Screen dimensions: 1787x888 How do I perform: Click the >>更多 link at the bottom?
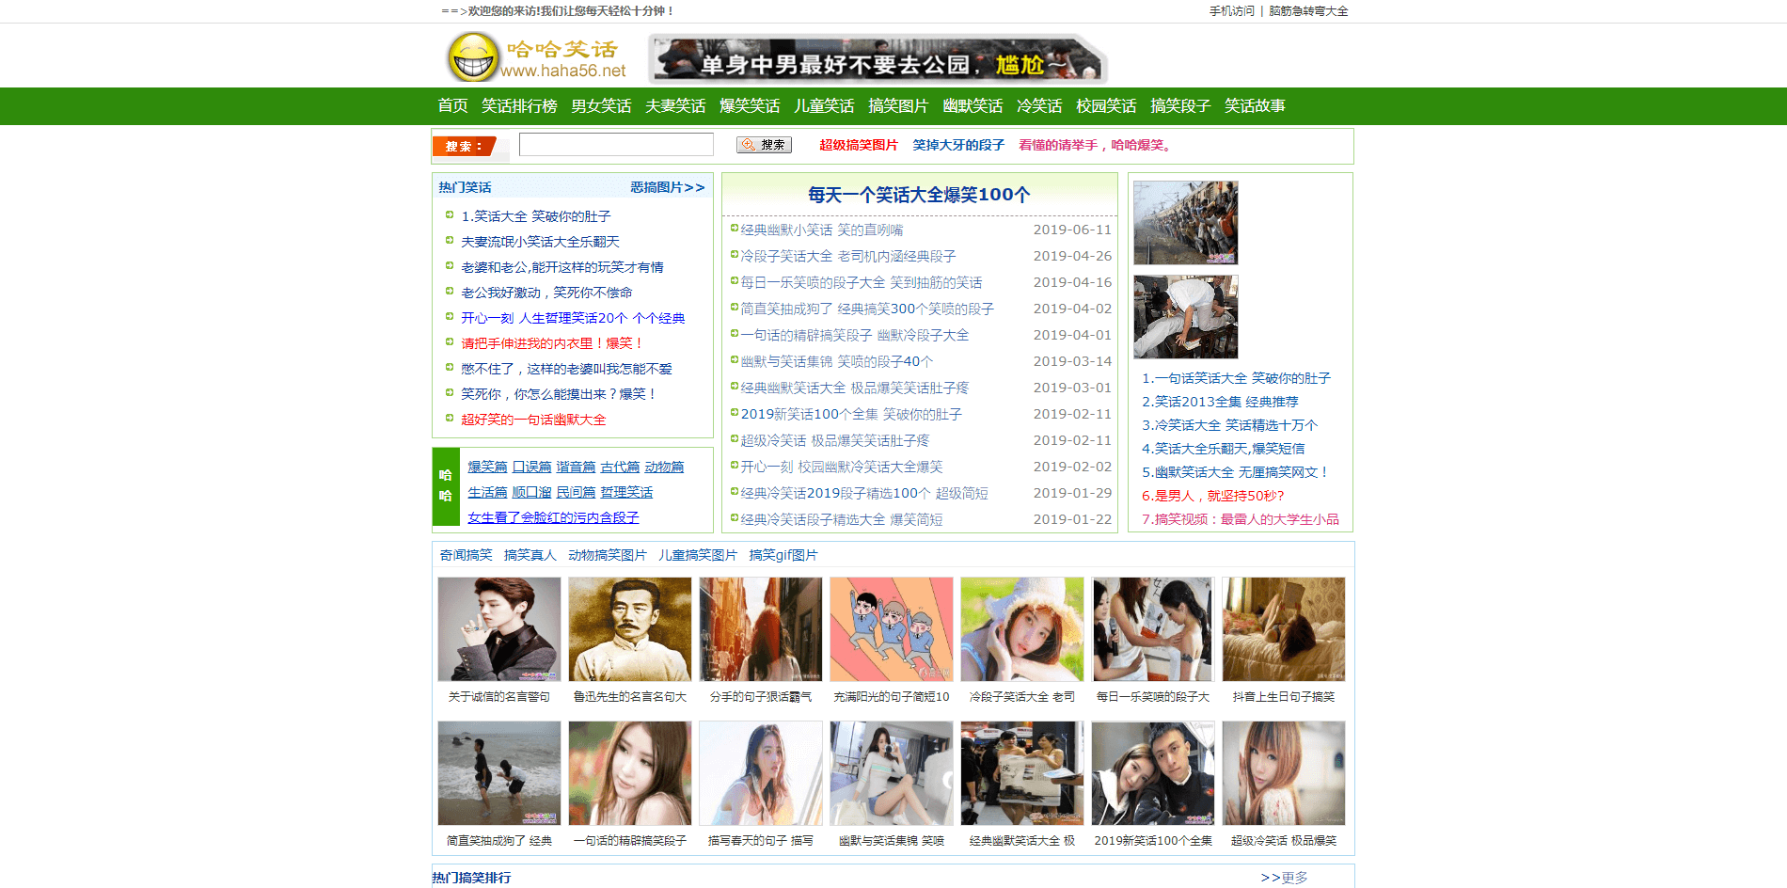click(x=1284, y=878)
